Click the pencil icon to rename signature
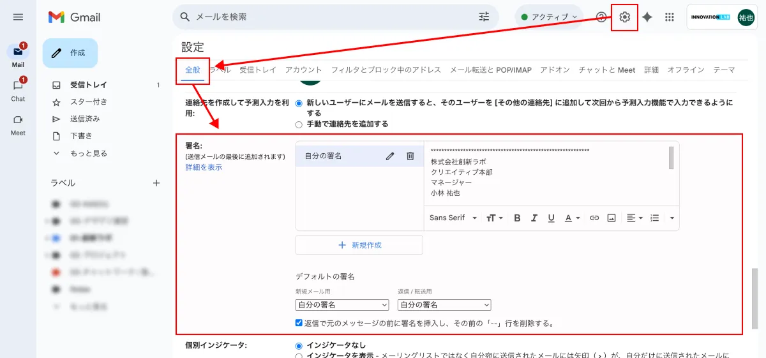The image size is (766, 358). (390, 156)
